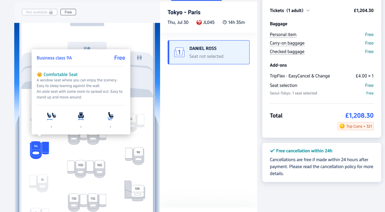This screenshot has height=212, width=385.
Task: Click the Free seat legend tag
Action: click(x=68, y=12)
